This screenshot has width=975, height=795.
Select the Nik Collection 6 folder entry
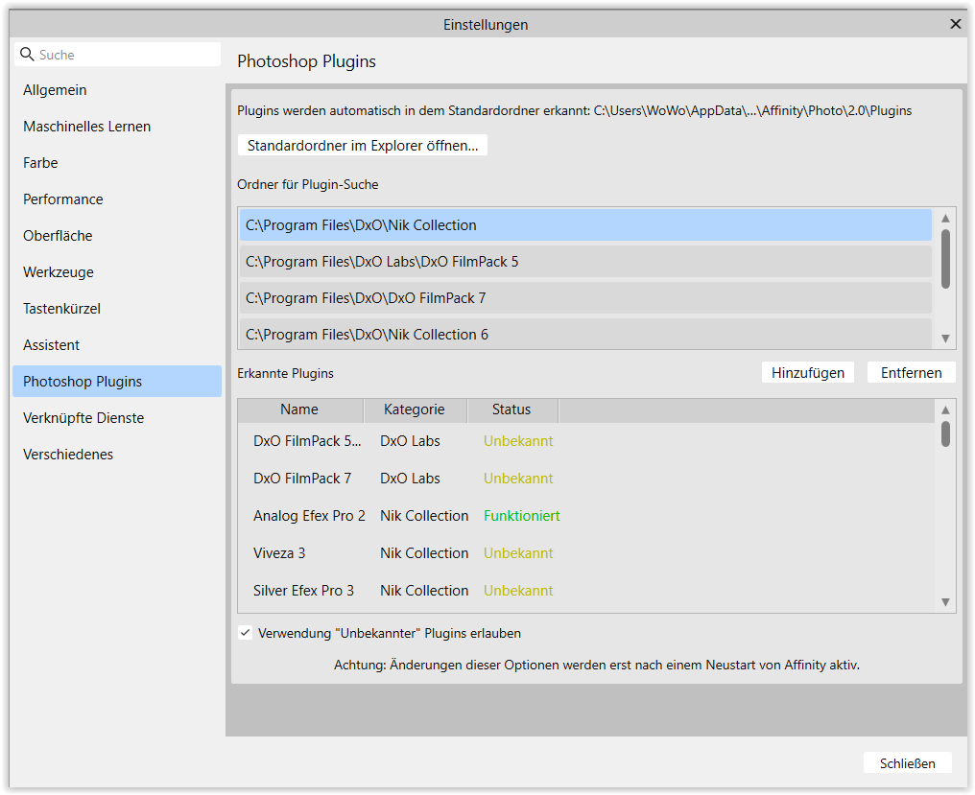pos(585,335)
